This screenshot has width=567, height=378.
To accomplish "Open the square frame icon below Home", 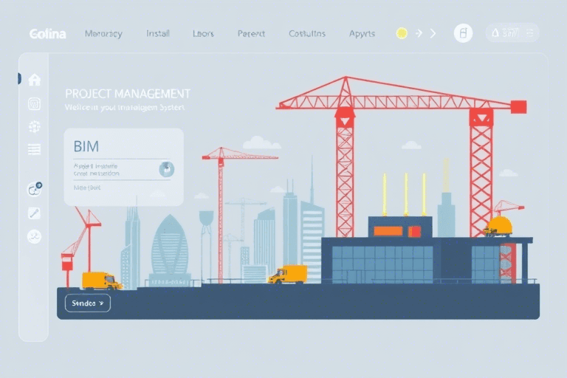I will tap(34, 103).
